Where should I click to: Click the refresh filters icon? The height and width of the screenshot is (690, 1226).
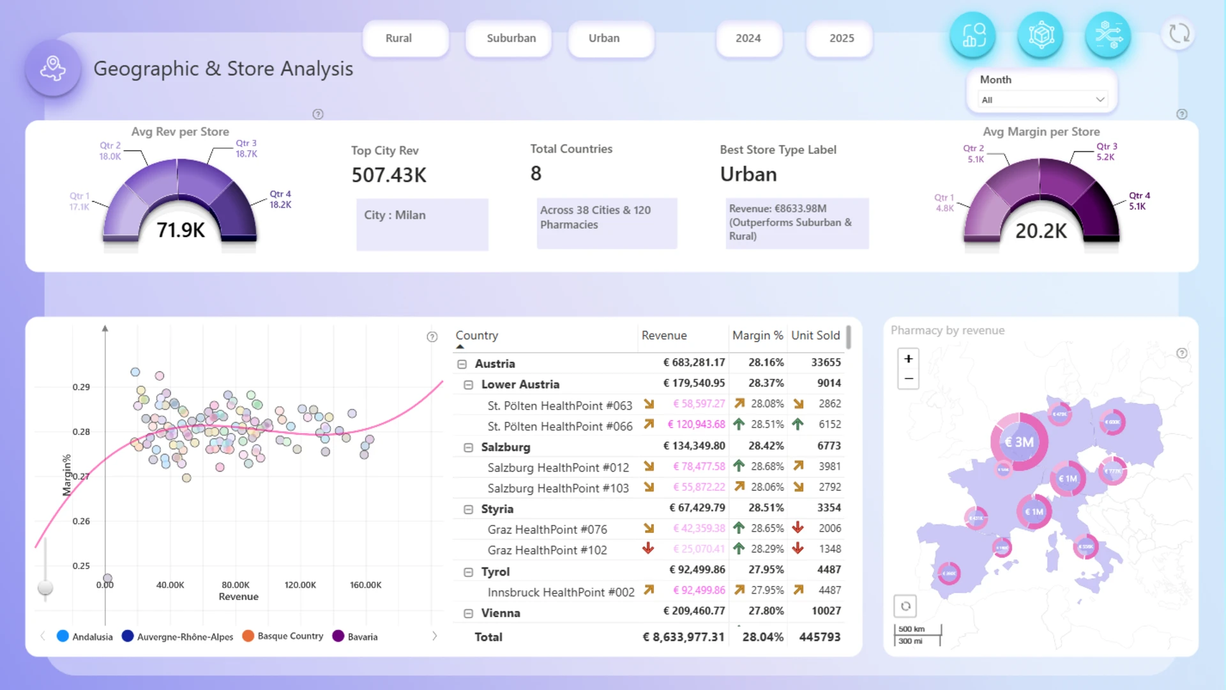1179,33
